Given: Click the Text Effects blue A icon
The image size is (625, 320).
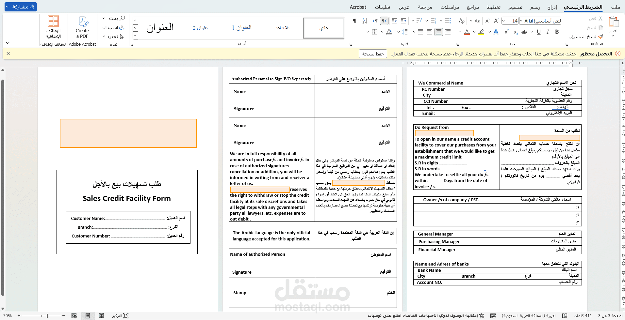Looking at the screenshot, I should coord(496,32).
